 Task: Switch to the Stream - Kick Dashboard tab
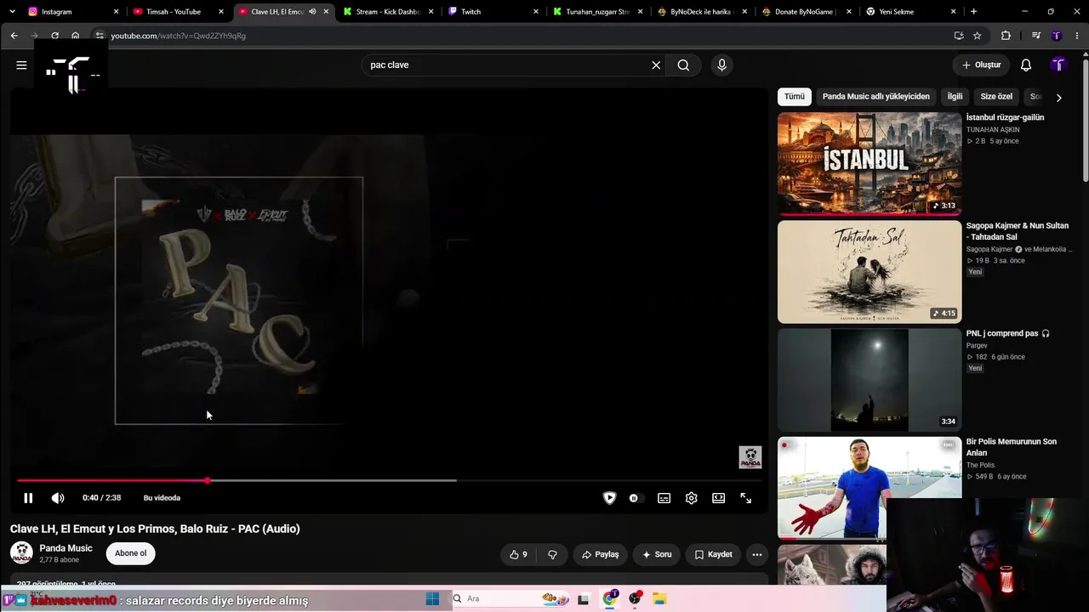[388, 12]
